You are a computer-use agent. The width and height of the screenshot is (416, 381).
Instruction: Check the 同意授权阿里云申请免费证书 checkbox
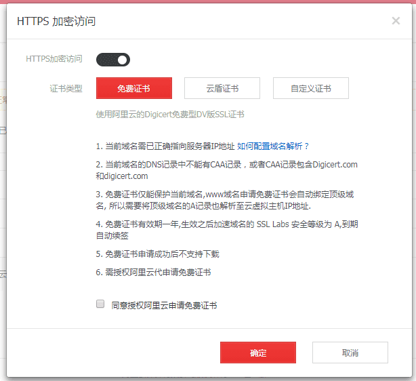coord(100,304)
